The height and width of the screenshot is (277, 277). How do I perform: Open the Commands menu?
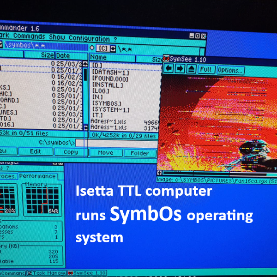[29, 36]
